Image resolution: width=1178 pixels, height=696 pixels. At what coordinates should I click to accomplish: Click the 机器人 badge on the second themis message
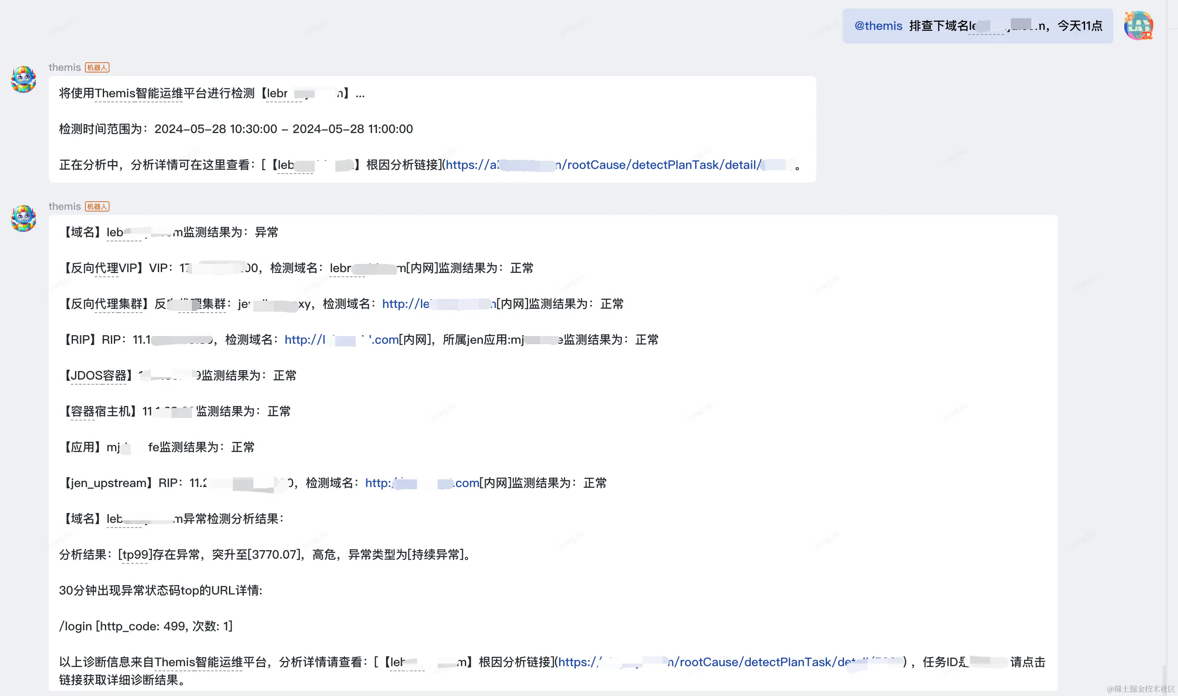click(x=96, y=206)
